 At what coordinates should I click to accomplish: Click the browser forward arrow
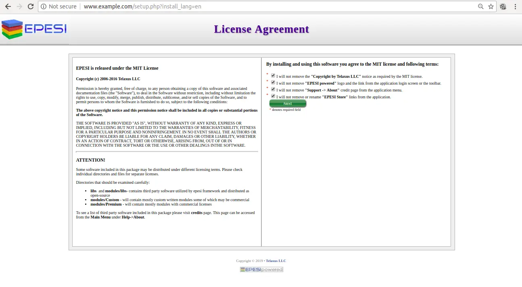[x=19, y=6]
